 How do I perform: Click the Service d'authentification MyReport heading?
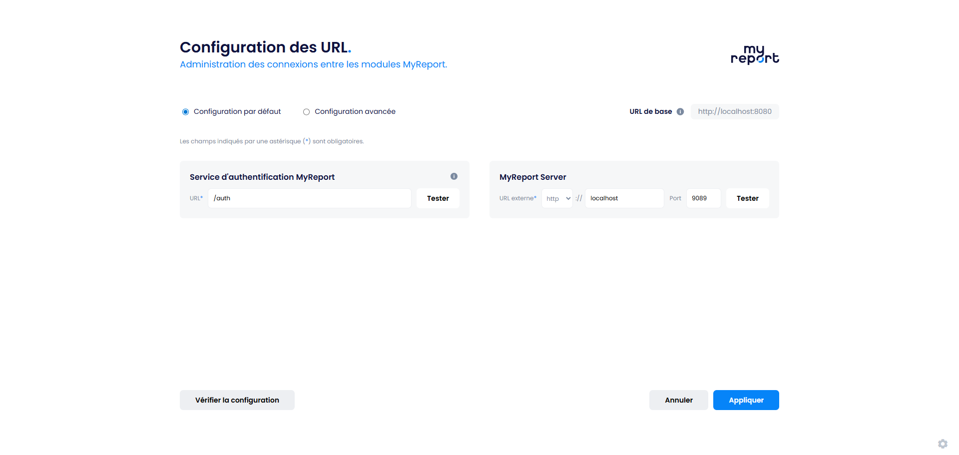(262, 177)
